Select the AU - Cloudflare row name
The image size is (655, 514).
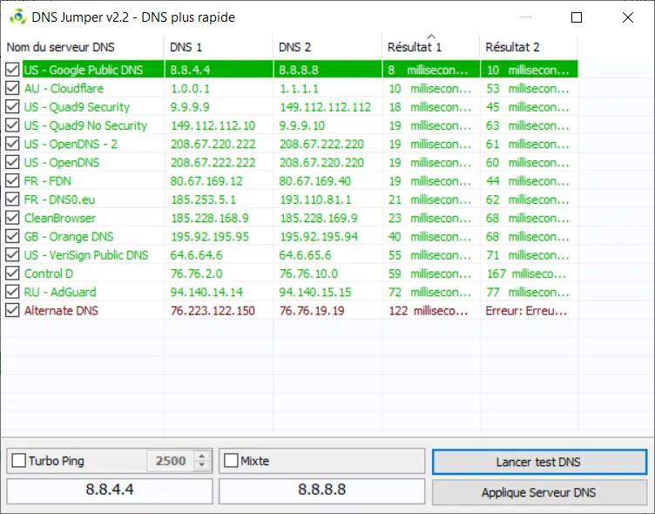(x=64, y=88)
